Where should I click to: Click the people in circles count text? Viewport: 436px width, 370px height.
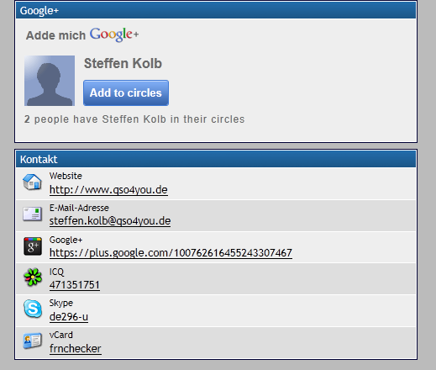pos(134,119)
